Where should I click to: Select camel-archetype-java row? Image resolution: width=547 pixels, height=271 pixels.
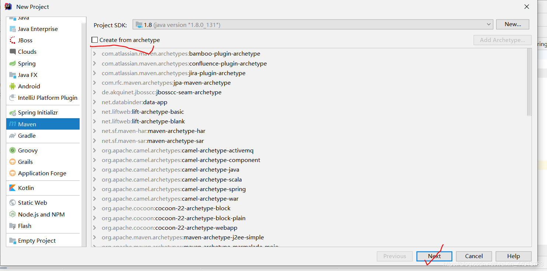(x=309, y=170)
